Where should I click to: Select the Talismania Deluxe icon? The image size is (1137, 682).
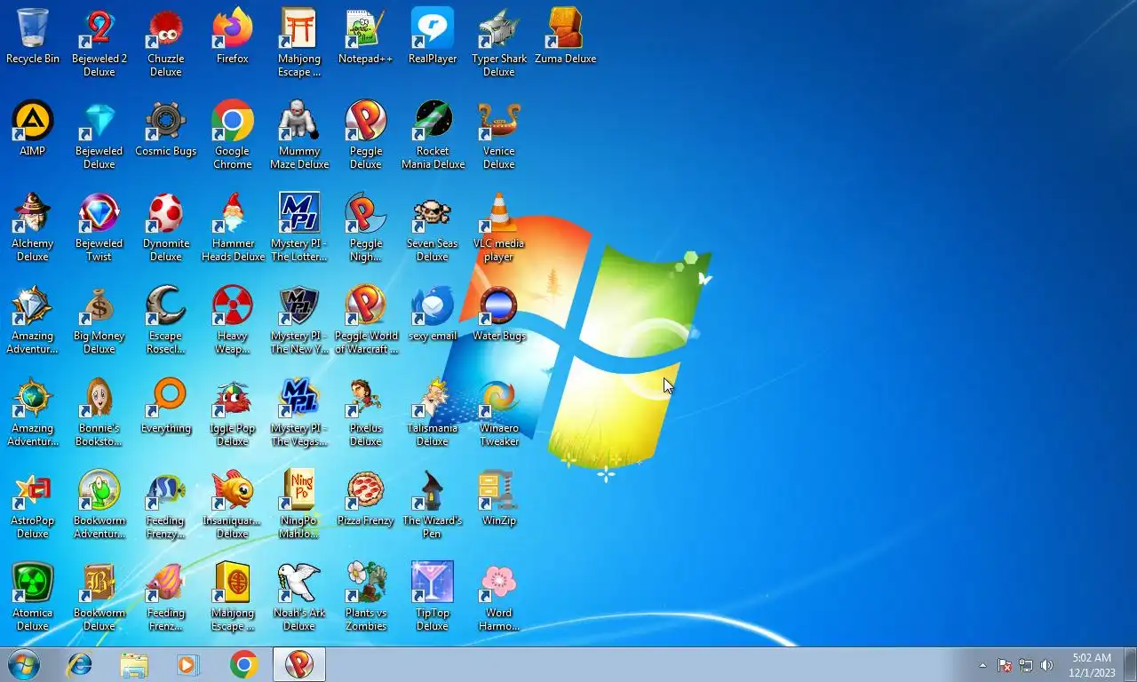433,412
